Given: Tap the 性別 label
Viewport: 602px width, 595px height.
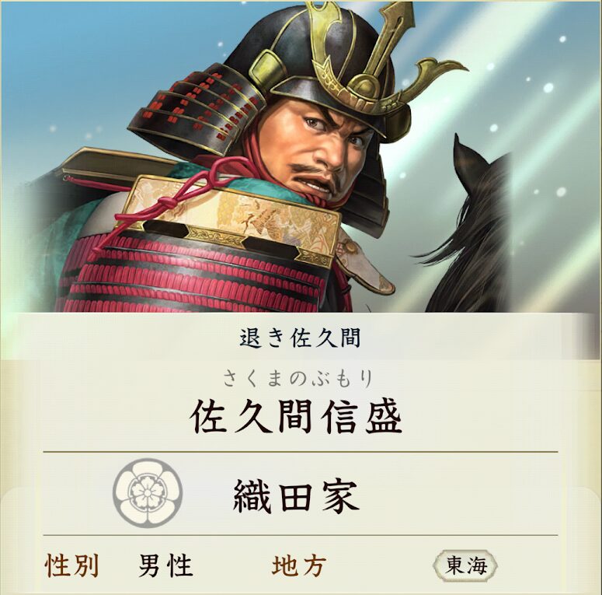Looking at the screenshot, I should pyautogui.click(x=71, y=565).
